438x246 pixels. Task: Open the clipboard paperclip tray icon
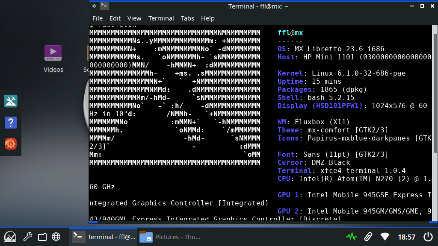tap(368, 237)
